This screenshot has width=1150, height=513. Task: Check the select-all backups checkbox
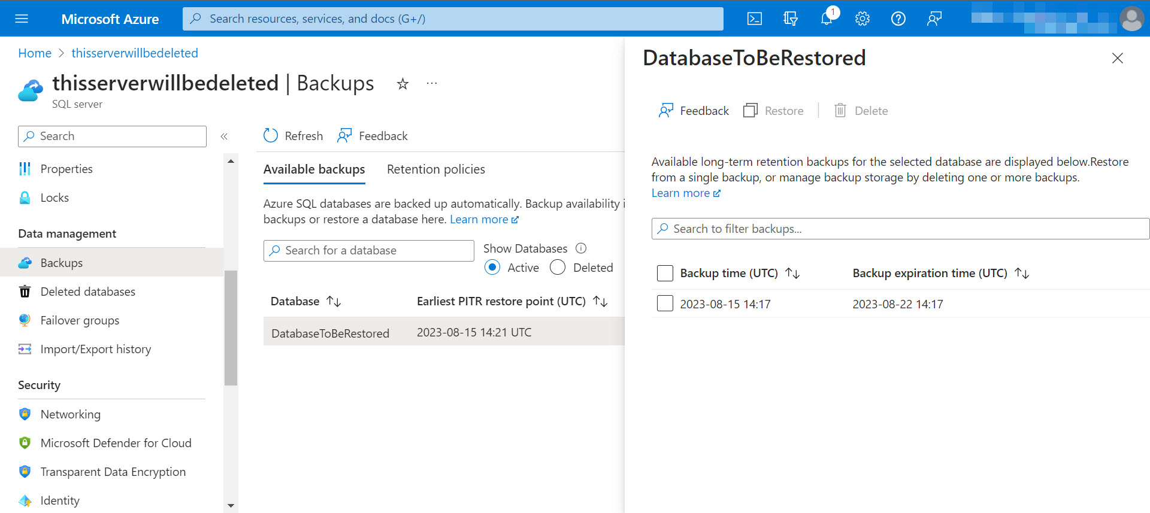pos(665,274)
